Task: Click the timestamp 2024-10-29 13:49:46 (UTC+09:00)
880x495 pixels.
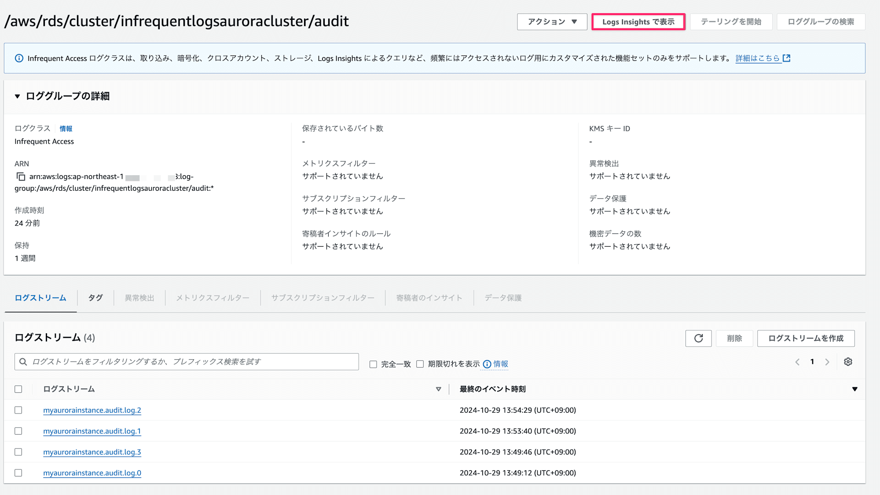Action: 517,452
